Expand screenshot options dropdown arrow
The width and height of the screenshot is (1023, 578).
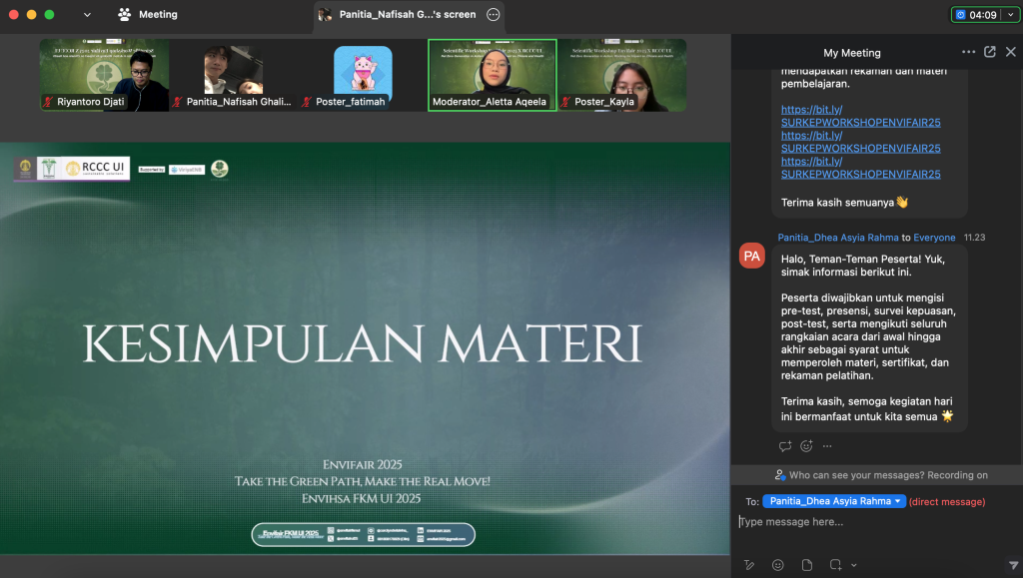(854, 566)
